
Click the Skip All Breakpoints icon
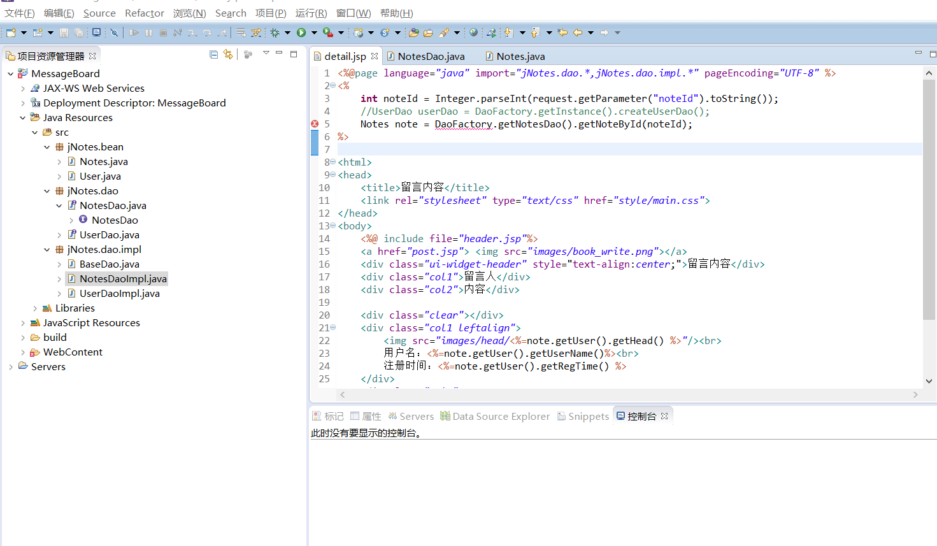coord(114,32)
